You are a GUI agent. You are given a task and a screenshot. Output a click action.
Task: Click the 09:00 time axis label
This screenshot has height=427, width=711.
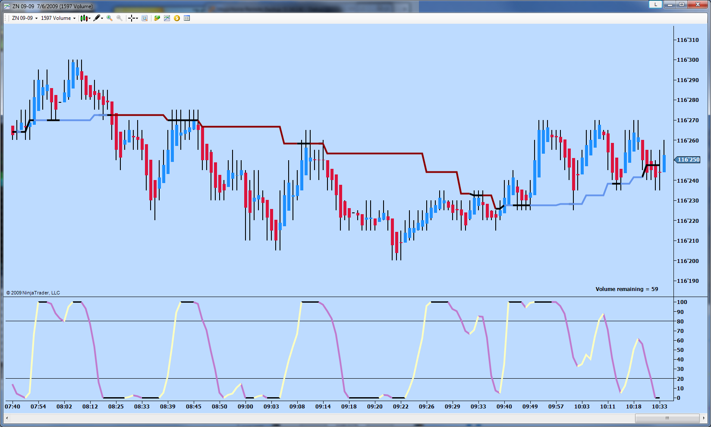coord(245,406)
